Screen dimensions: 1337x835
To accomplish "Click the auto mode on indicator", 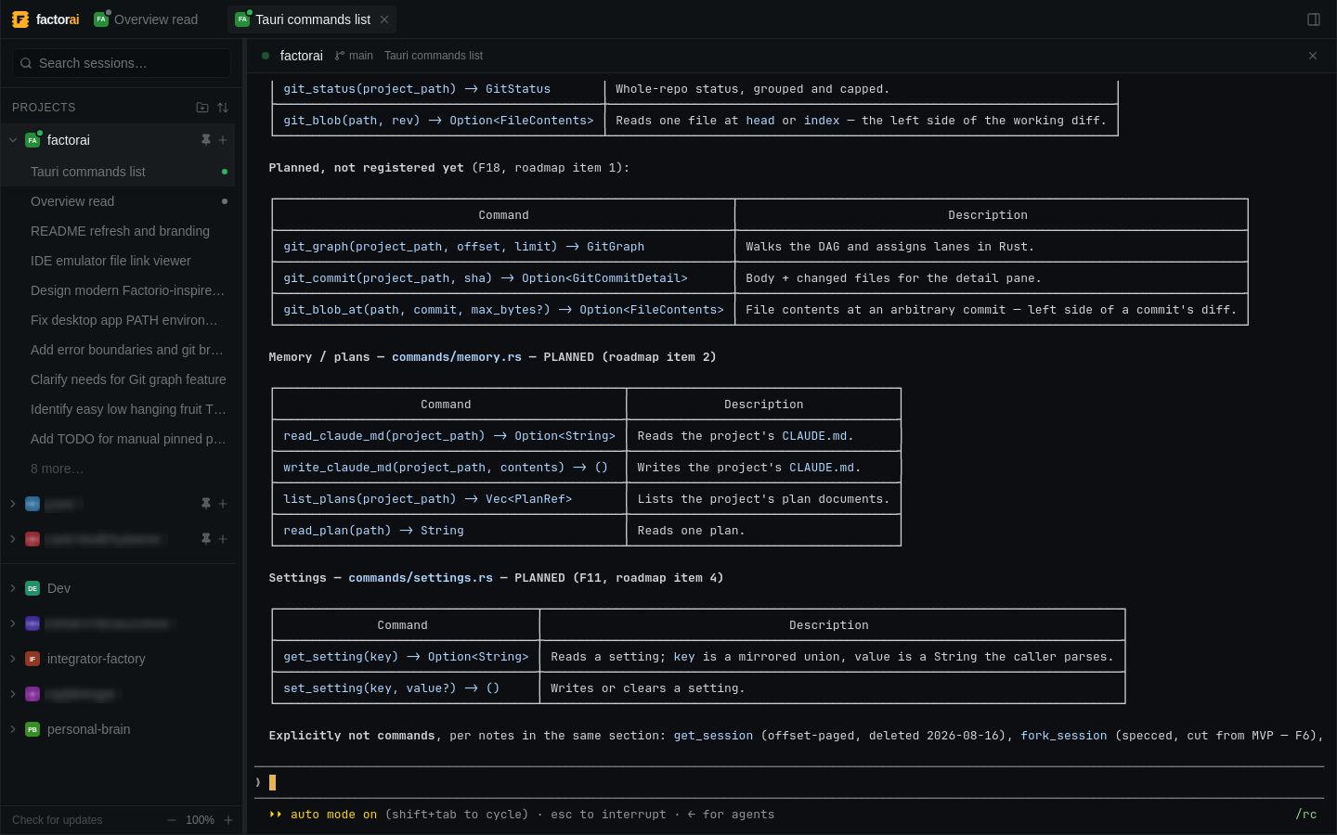I will (323, 815).
